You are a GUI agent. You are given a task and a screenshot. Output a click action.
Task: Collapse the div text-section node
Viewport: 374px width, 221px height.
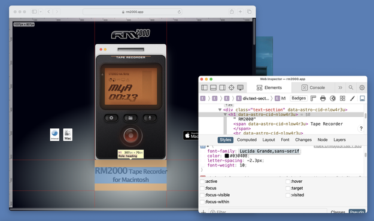220,110
